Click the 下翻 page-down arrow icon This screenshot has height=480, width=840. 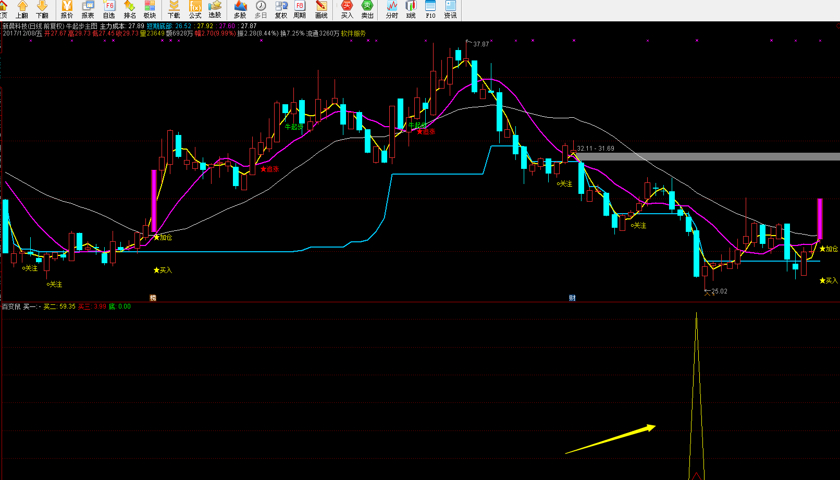(x=42, y=10)
